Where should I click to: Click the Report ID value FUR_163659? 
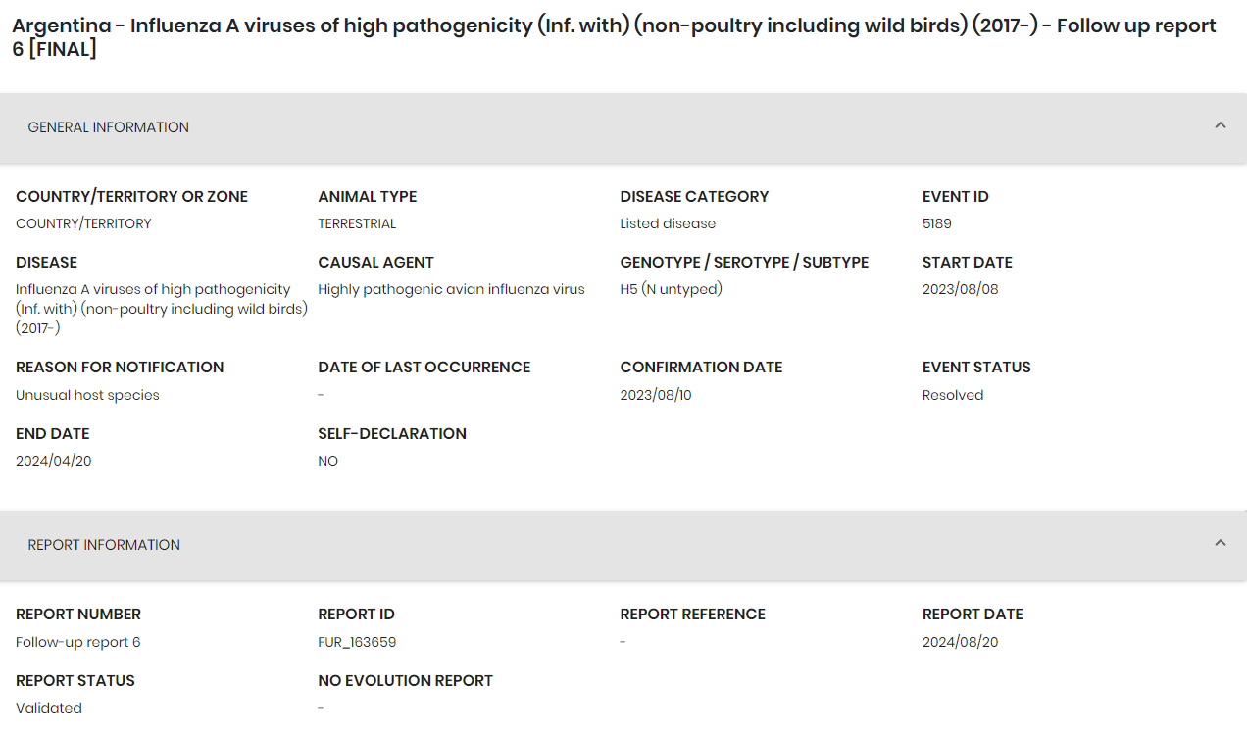pyautogui.click(x=357, y=642)
